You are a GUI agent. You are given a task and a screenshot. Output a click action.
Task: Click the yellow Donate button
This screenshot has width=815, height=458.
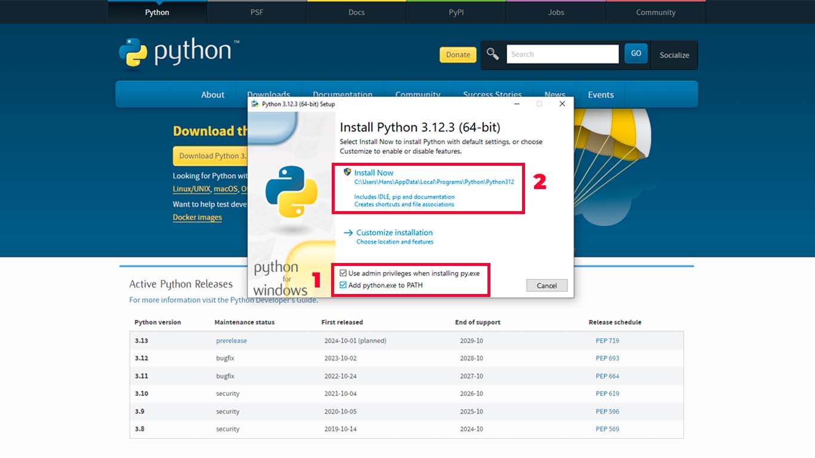pyautogui.click(x=458, y=54)
